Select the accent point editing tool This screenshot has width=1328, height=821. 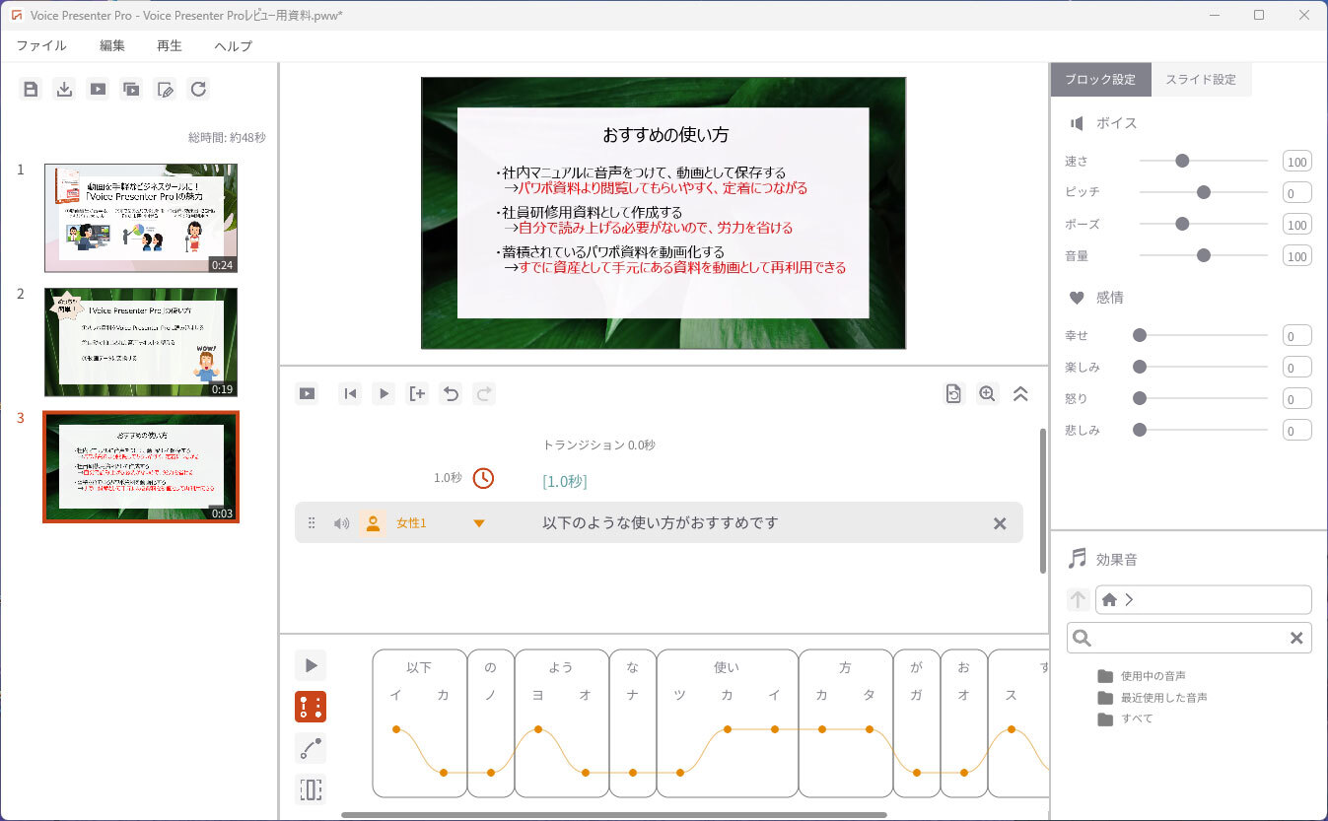(311, 707)
